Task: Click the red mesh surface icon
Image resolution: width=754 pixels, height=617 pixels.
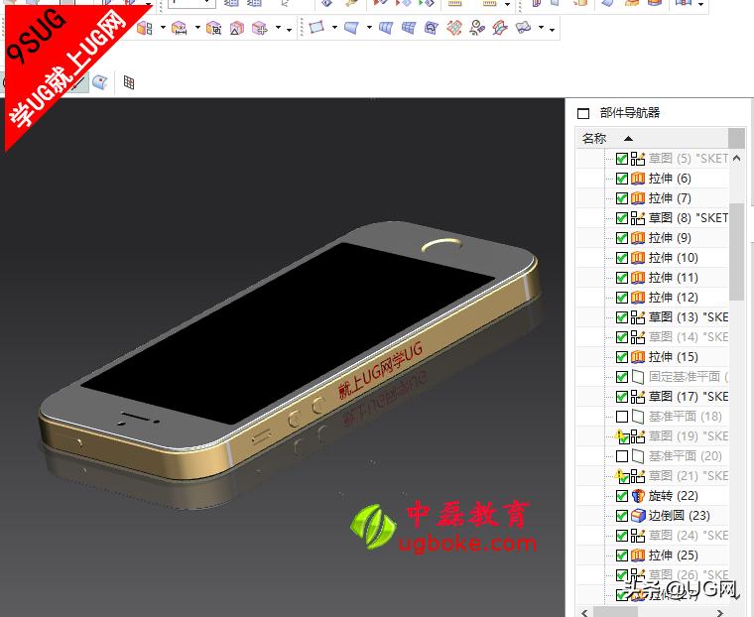Action: point(454,29)
